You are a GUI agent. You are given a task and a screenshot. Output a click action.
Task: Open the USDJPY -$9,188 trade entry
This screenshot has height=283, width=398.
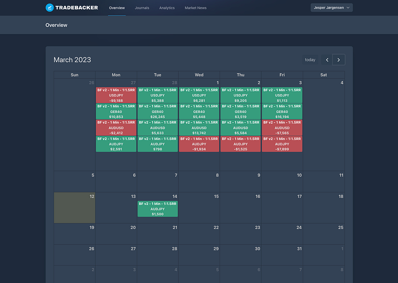116,95
